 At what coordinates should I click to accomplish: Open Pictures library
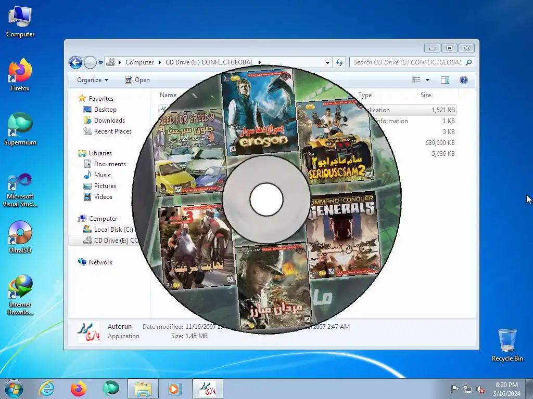coord(100,186)
